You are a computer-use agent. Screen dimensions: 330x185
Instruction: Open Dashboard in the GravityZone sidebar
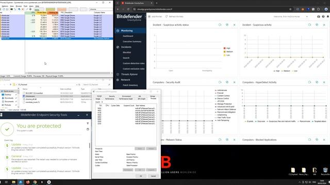point(128,36)
